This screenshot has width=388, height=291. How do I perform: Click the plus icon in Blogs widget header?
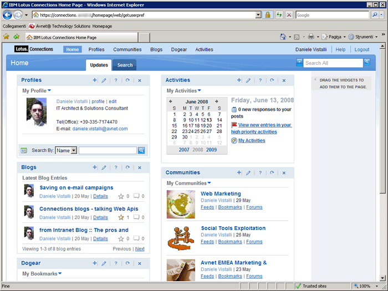(95, 167)
